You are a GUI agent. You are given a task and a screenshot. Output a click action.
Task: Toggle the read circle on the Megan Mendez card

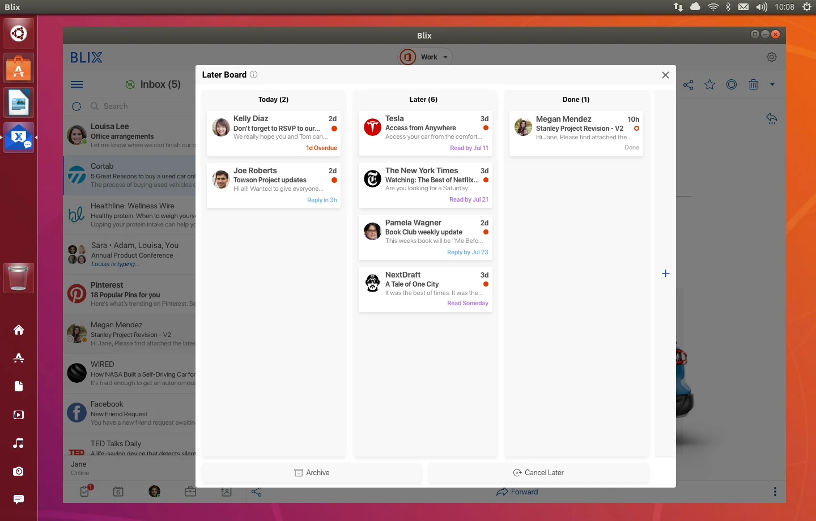[x=636, y=129]
